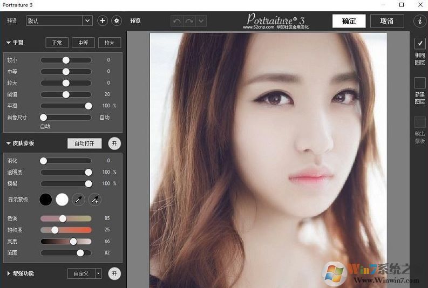Open the 默认 preset dropdown
The height and width of the screenshot is (288, 428).
pyautogui.click(x=87, y=21)
